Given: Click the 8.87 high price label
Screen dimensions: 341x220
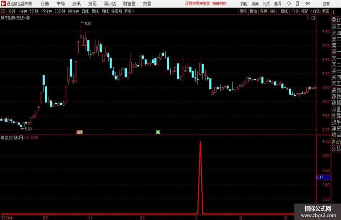Looking at the screenshot, I should [x=88, y=23].
